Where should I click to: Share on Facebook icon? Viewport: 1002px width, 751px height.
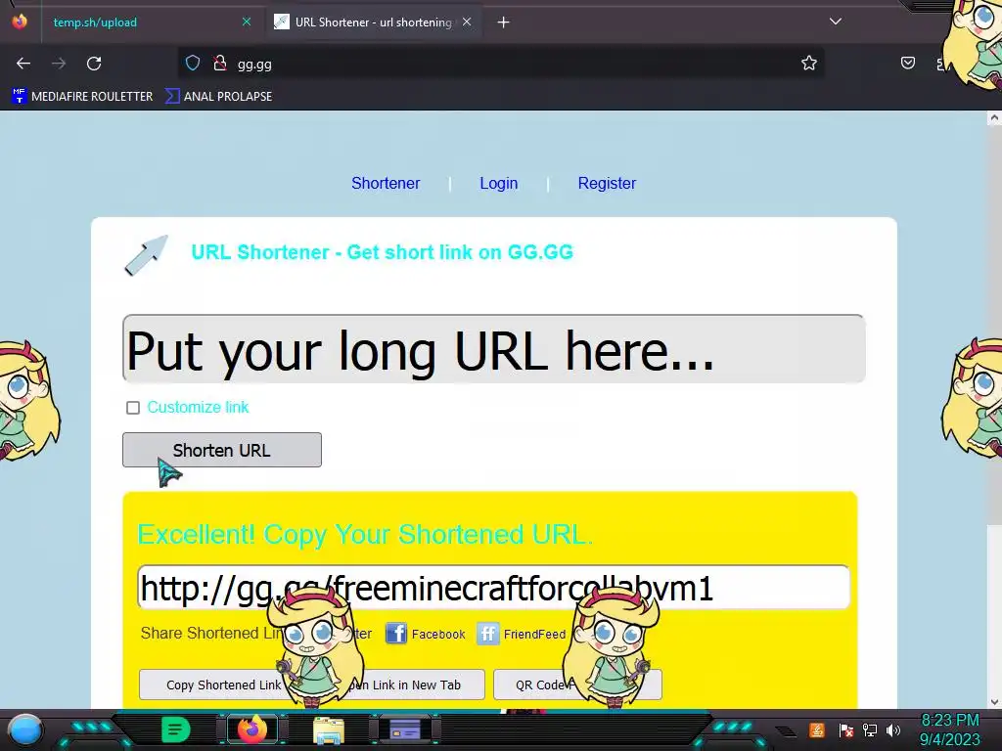coord(395,634)
